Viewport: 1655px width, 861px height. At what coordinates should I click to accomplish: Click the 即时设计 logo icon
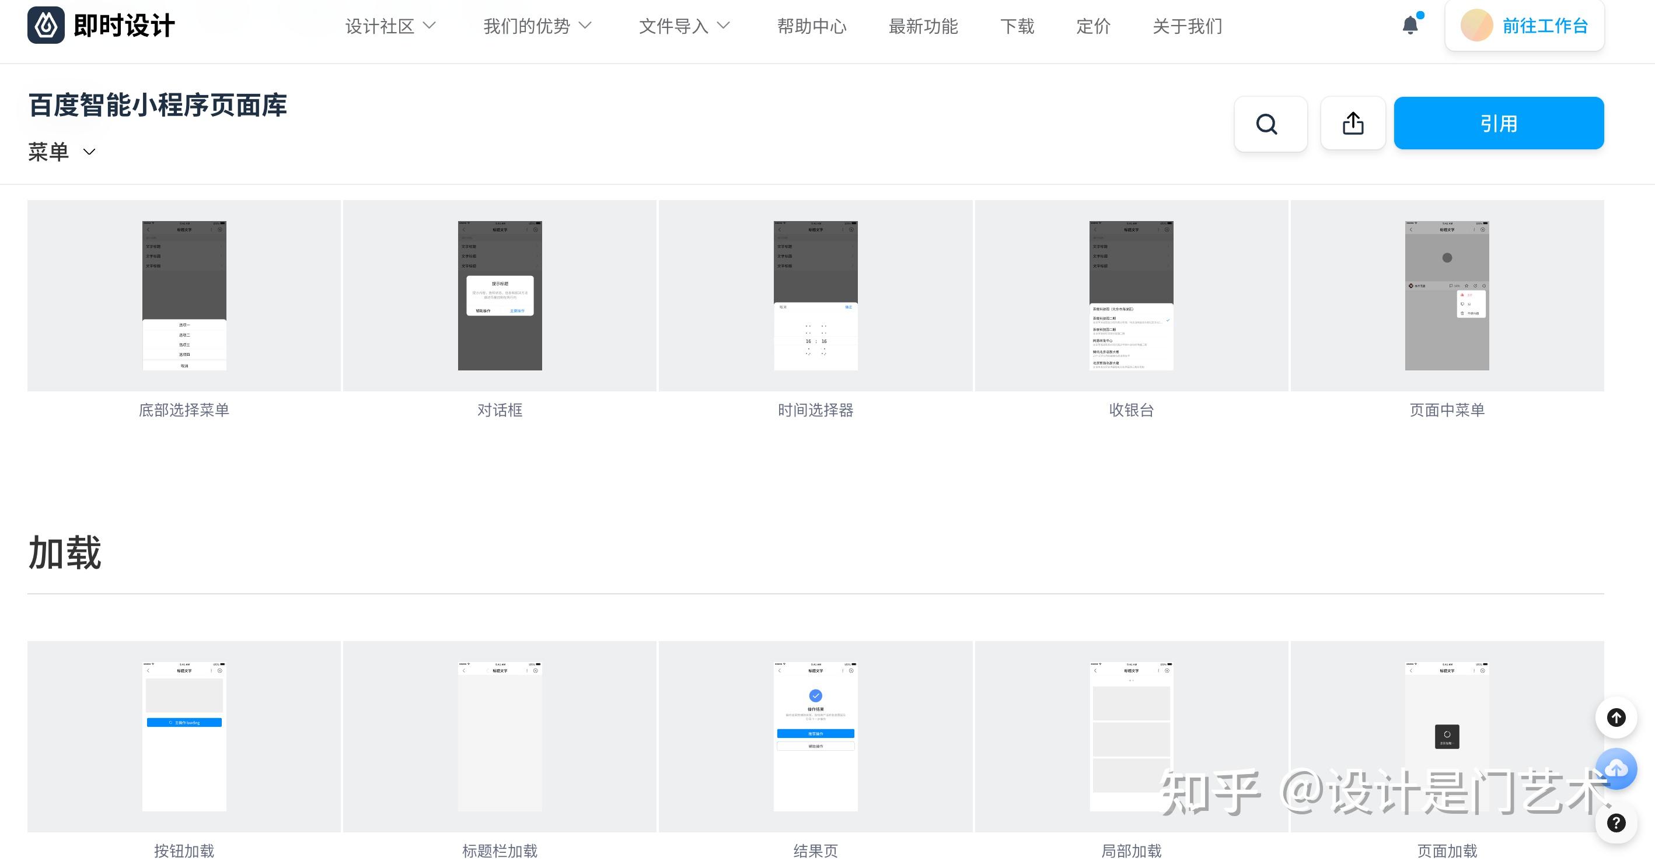tap(46, 26)
